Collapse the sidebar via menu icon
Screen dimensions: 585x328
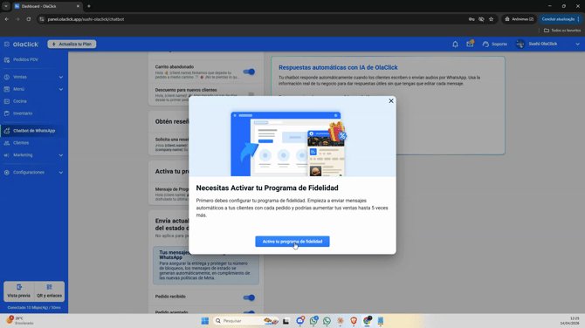(7, 44)
